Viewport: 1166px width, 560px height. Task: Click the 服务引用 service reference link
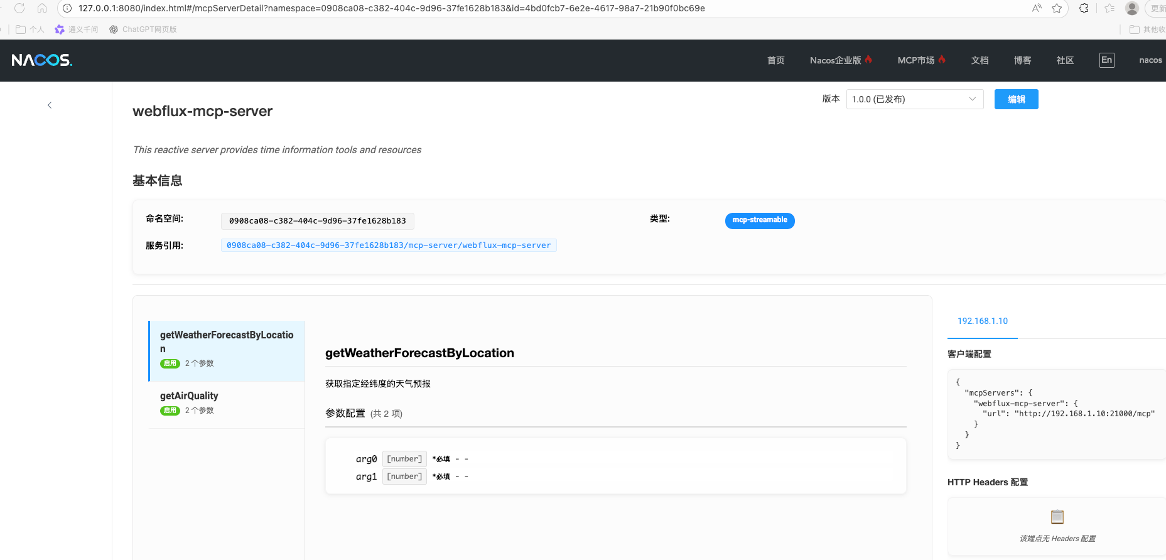pyautogui.click(x=389, y=245)
